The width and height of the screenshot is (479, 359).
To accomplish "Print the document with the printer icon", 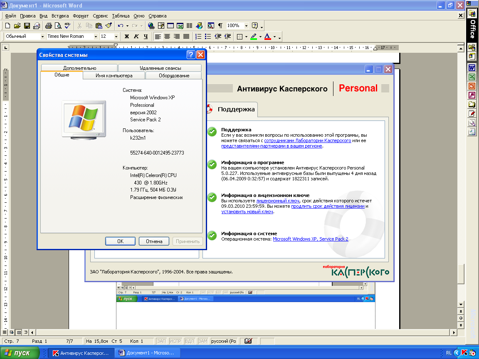I will (x=49, y=26).
